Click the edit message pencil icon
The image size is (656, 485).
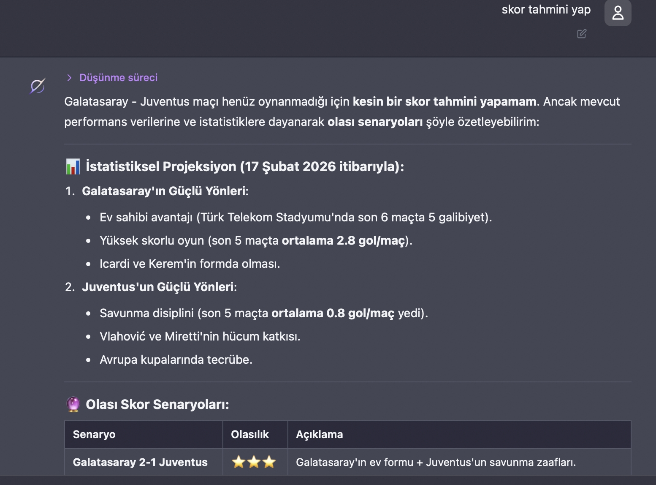point(582,34)
